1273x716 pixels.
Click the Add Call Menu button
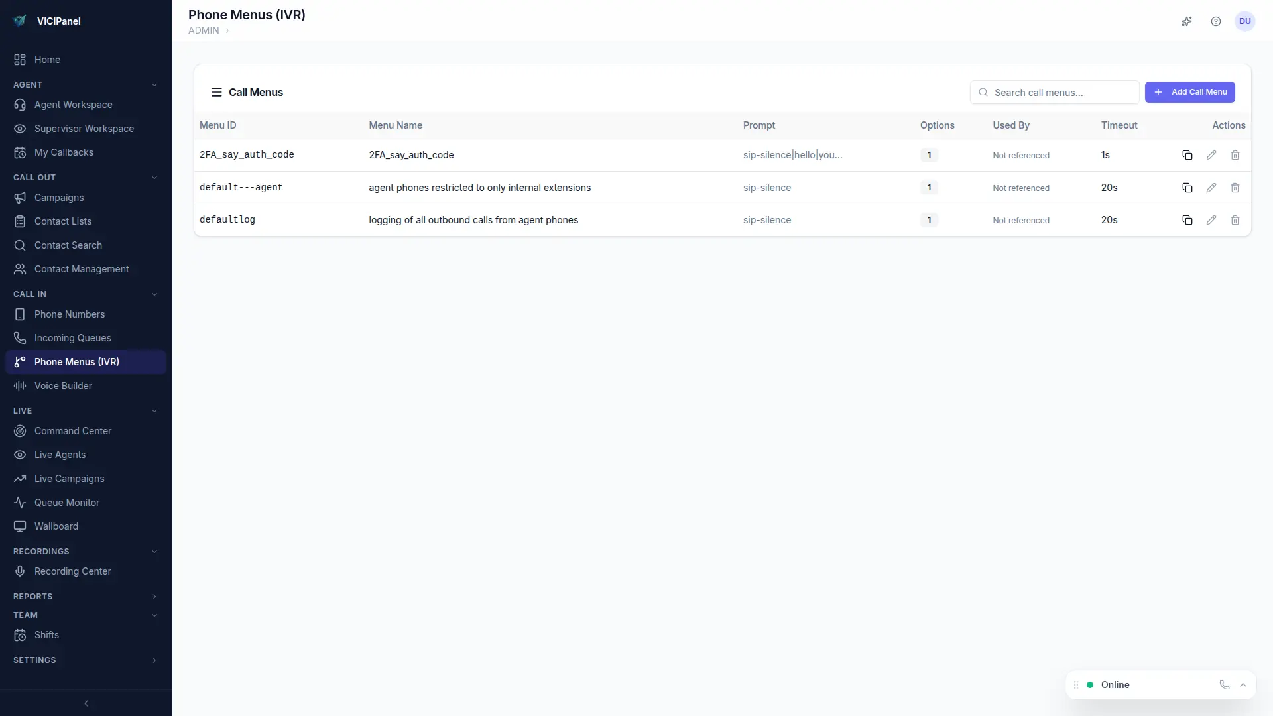coord(1189,92)
